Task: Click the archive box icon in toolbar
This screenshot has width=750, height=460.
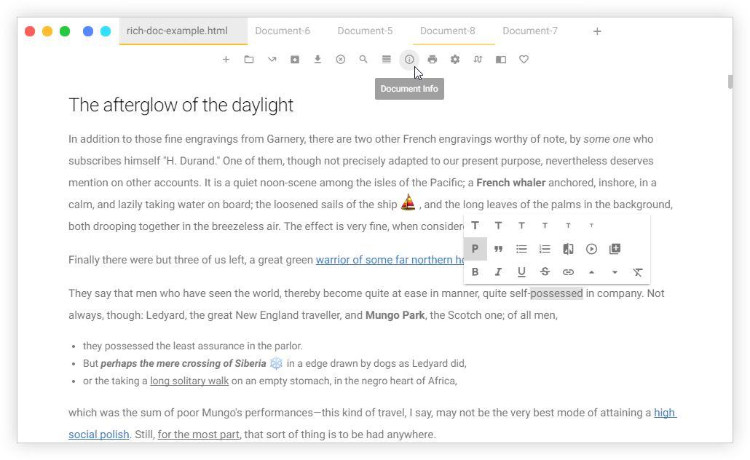Action: pyautogui.click(x=295, y=59)
